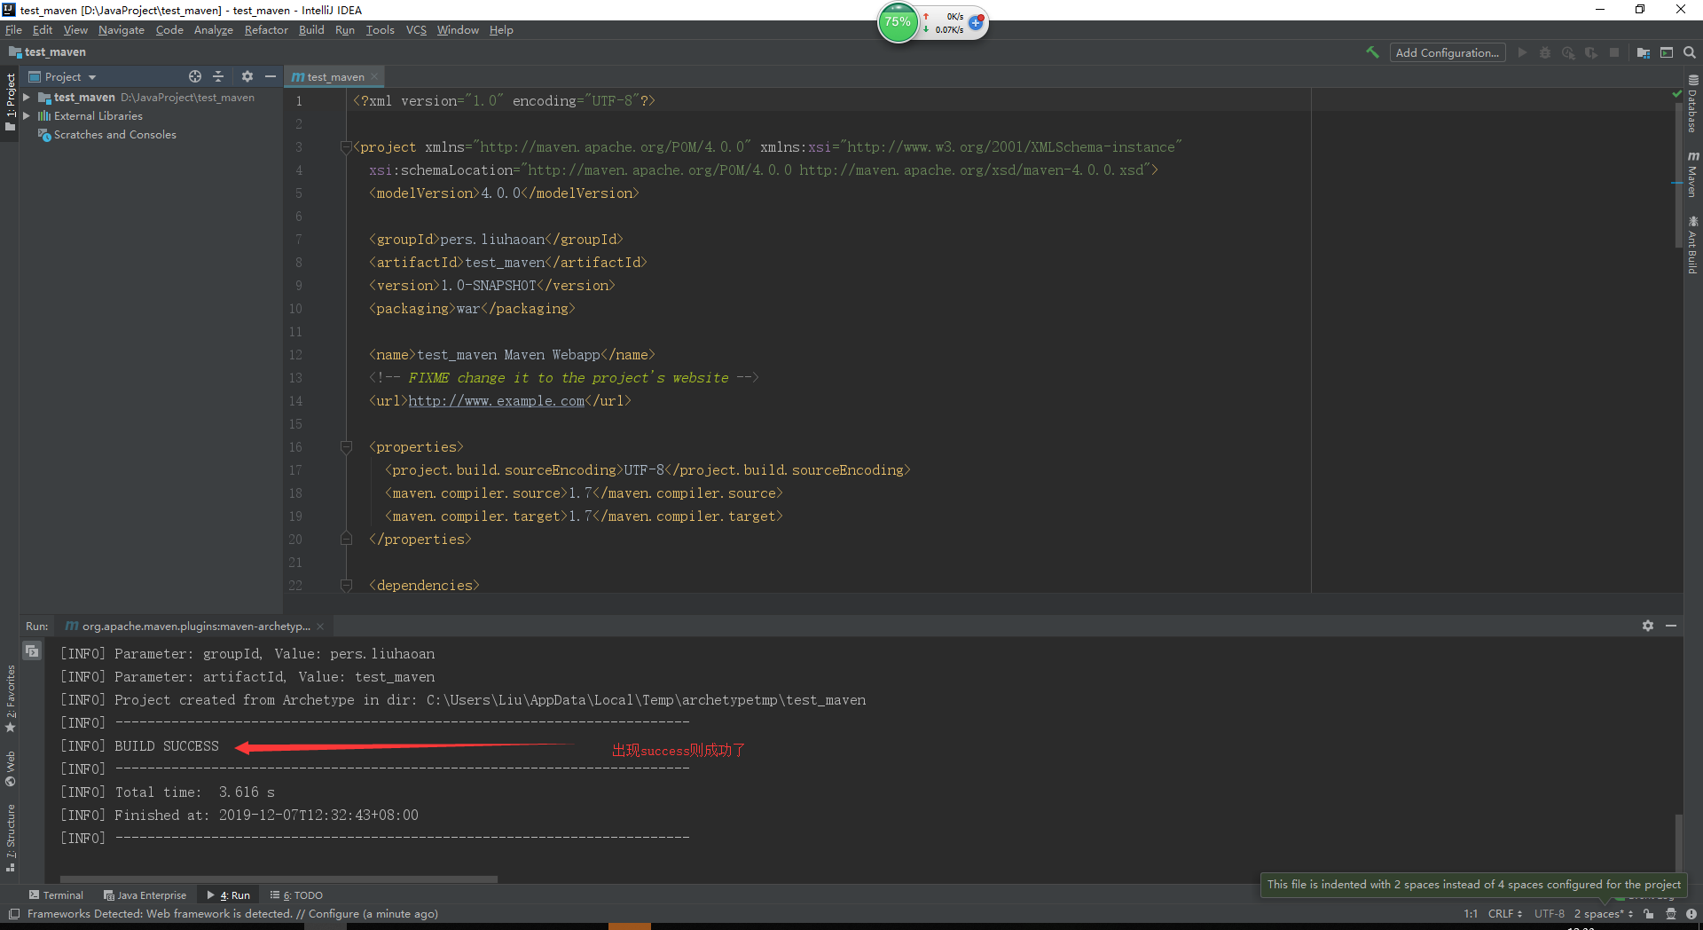Hide the Run tool window
Viewport: 1703px width, 930px height.
(1671, 626)
